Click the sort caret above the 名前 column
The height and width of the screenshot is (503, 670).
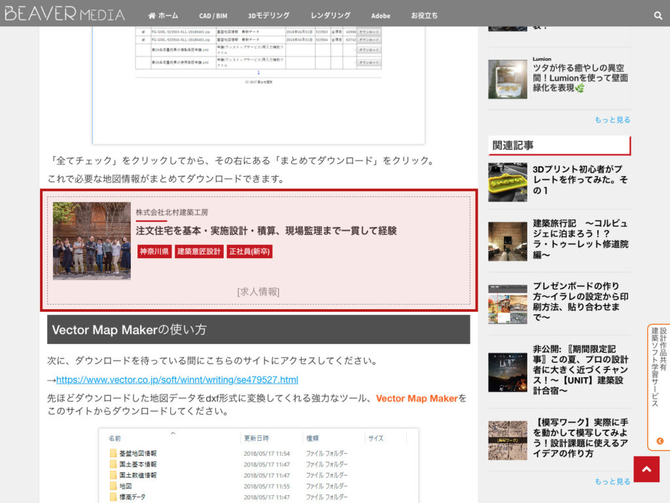(173, 433)
